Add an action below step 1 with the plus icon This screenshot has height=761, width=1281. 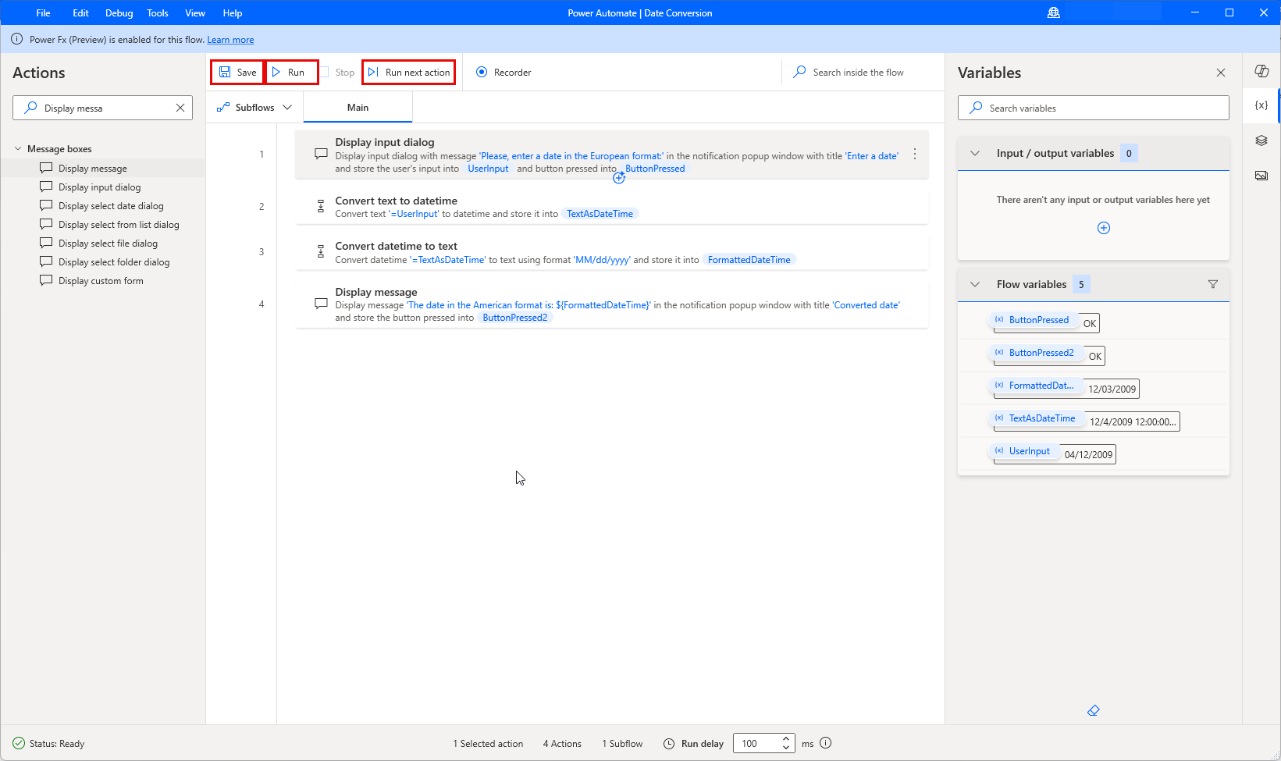[619, 178]
